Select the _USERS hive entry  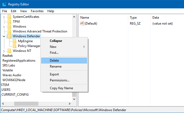[x=6, y=90]
